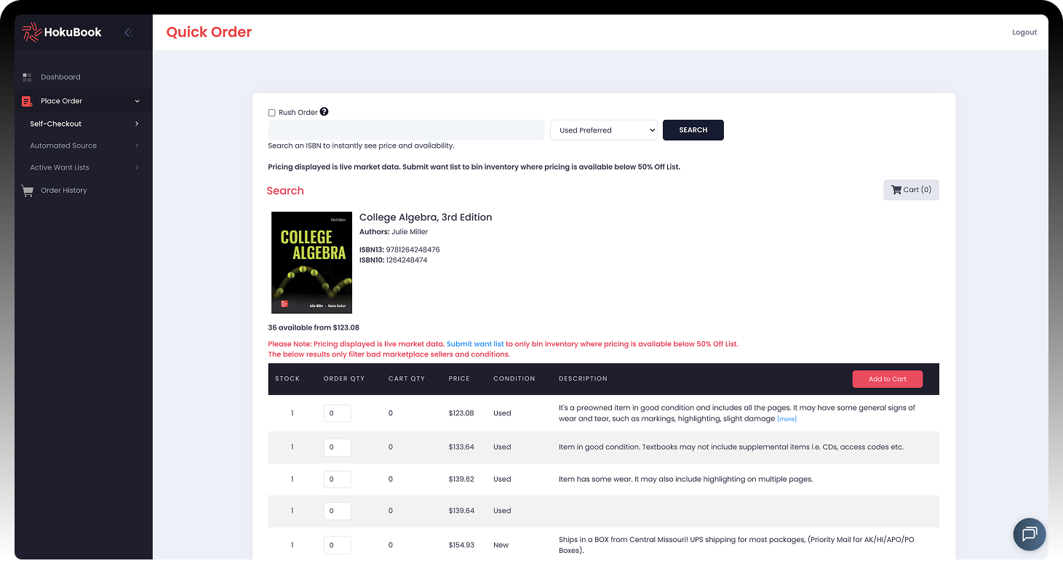Open the chat support bubble icon
The width and height of the screenshot is (1063, 574).
pos(1029,534)
